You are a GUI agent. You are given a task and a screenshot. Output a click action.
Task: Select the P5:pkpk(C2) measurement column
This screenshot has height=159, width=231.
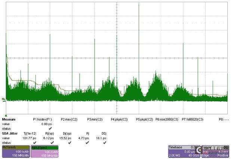[x=144, y=119]
